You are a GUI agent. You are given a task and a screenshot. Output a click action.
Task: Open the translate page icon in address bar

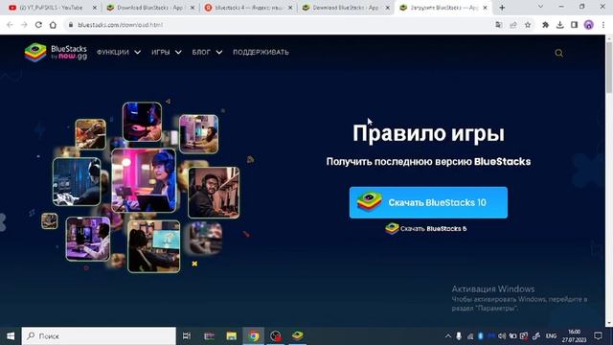pos(498,25)
